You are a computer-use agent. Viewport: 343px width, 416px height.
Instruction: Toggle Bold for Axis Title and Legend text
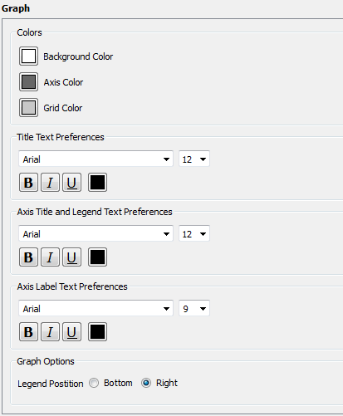point(28,257)
